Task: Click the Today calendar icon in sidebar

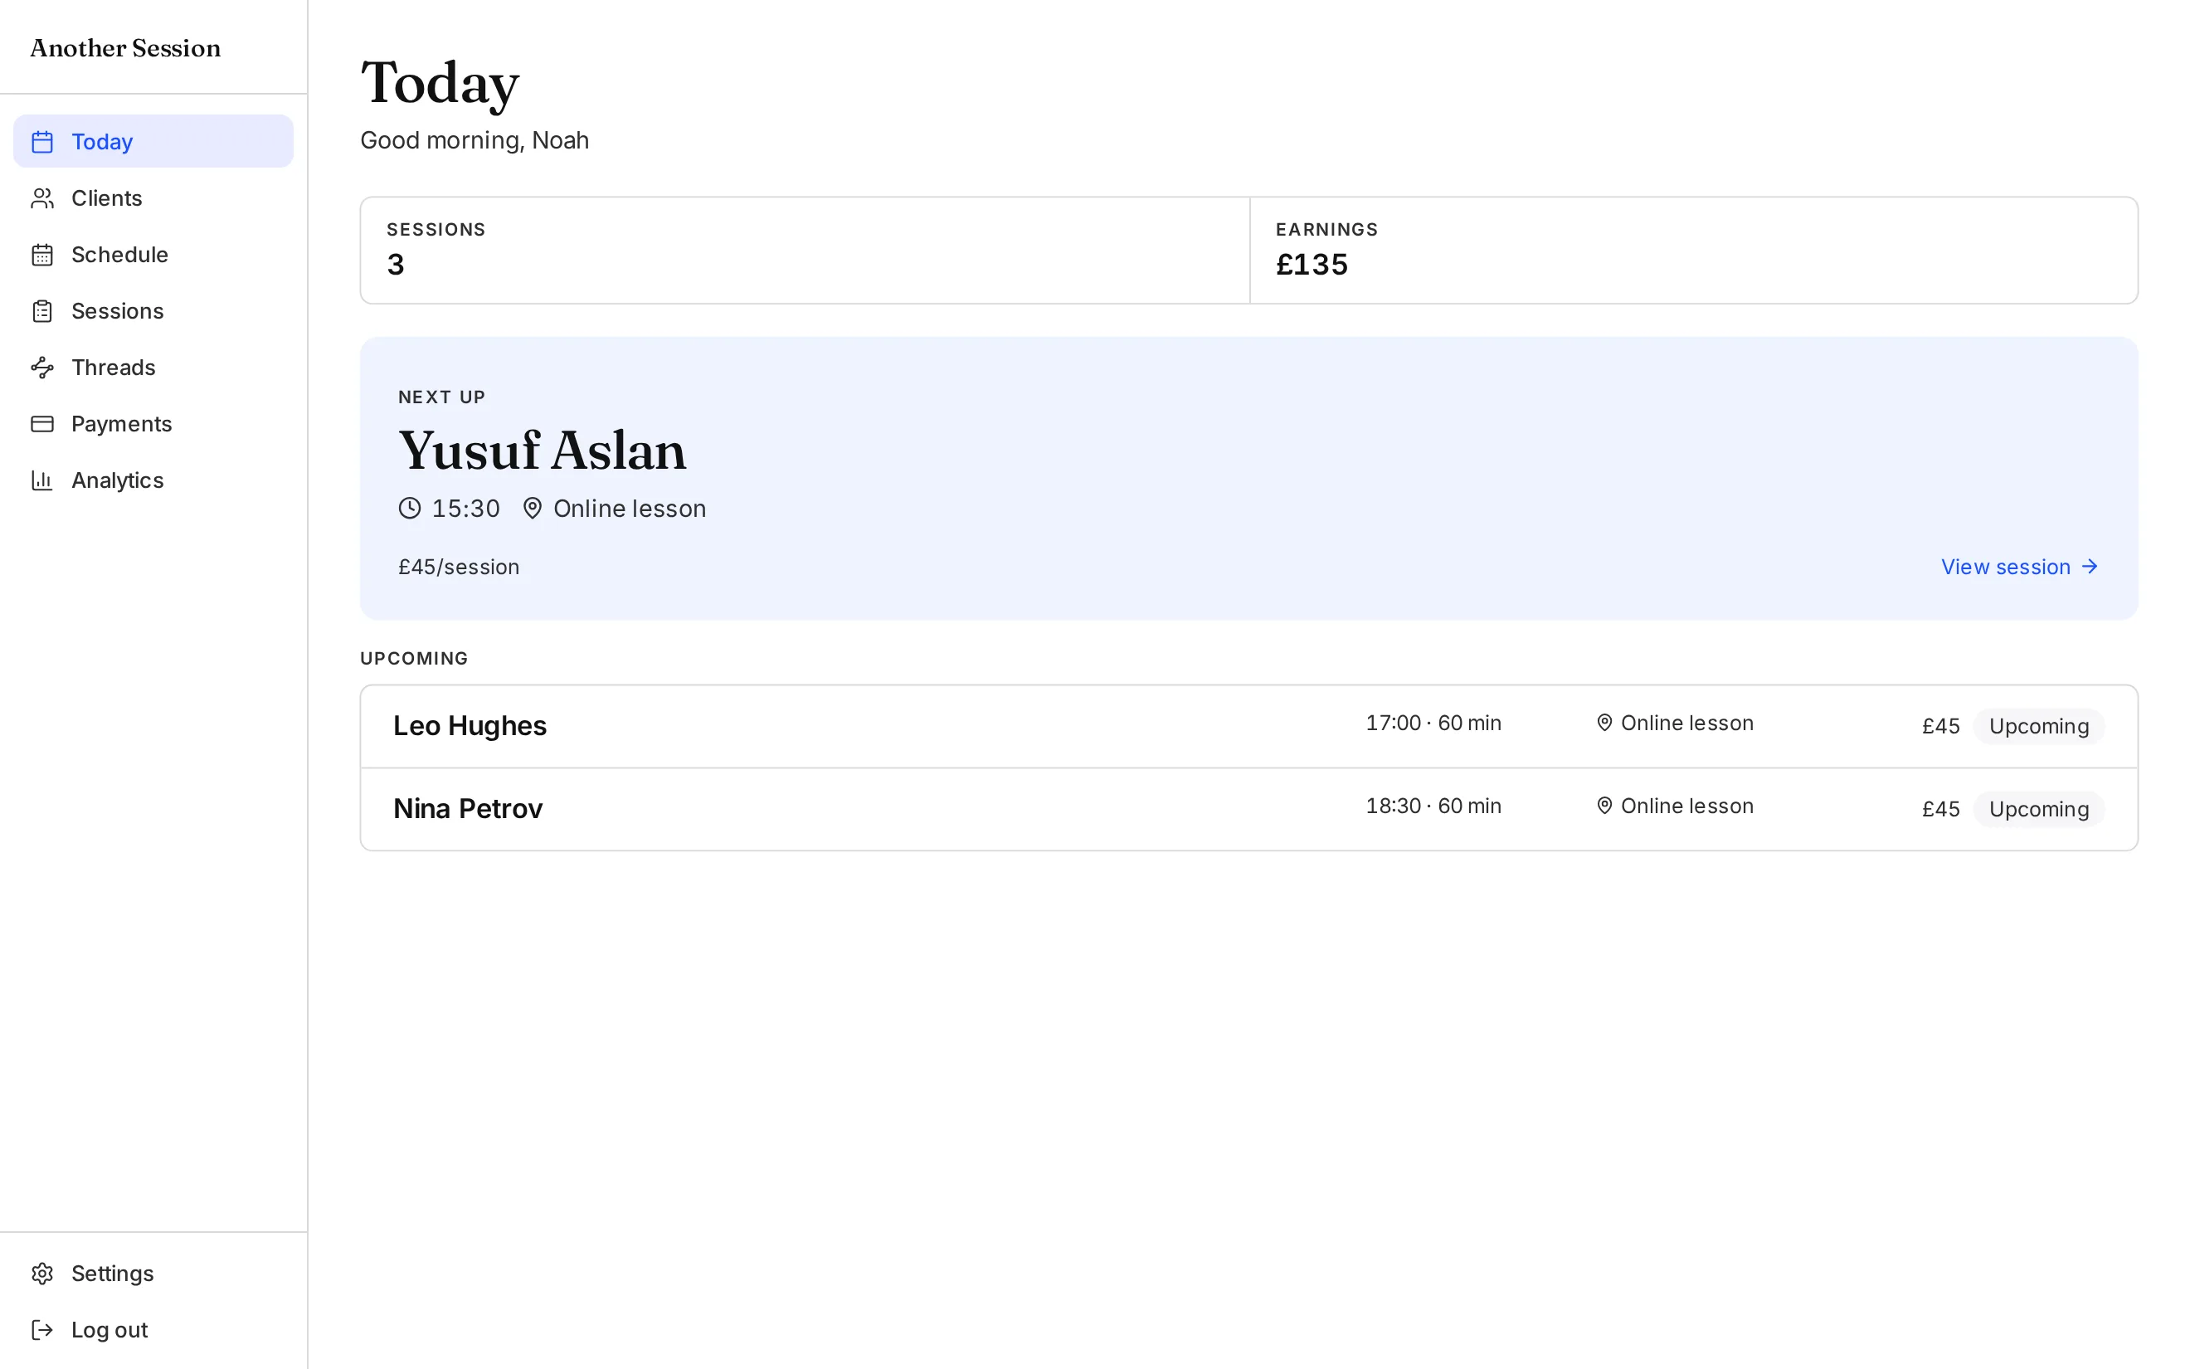Action: tap(42, 142)
